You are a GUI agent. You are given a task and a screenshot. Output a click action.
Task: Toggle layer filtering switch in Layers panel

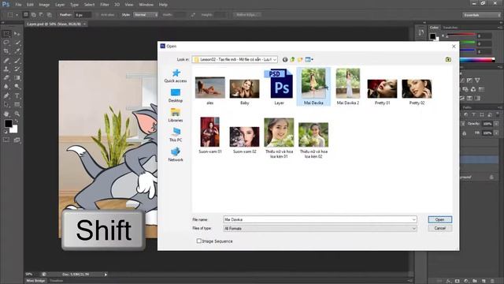click(x=497, y=114)
